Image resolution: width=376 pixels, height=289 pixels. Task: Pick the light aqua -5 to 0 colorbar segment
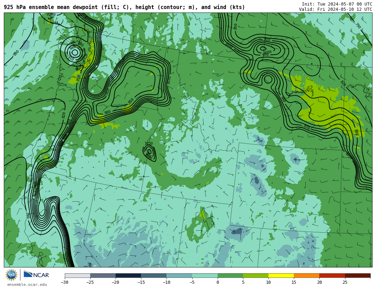coord(205,275)
